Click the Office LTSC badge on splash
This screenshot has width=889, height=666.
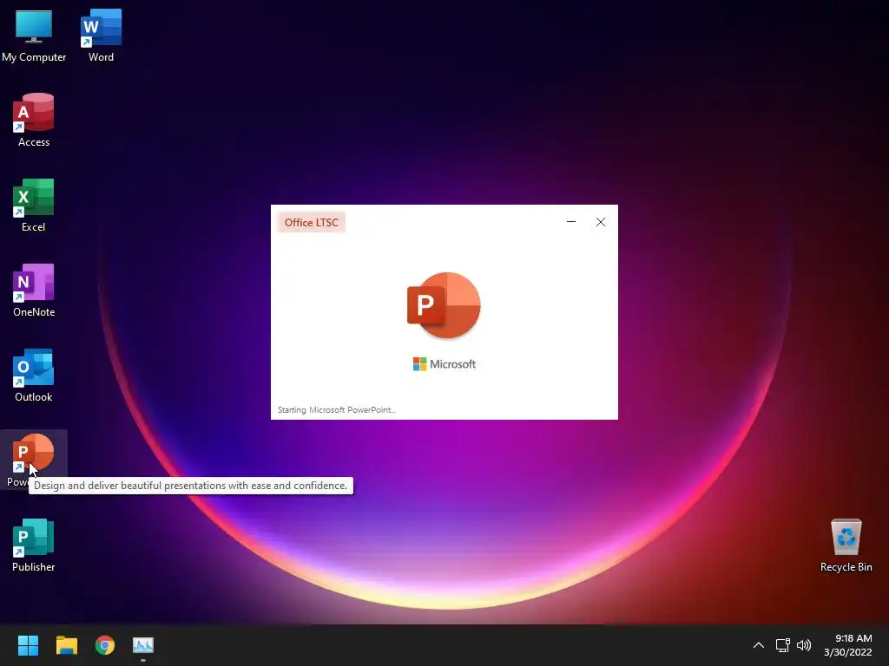(x=312, y=223)
